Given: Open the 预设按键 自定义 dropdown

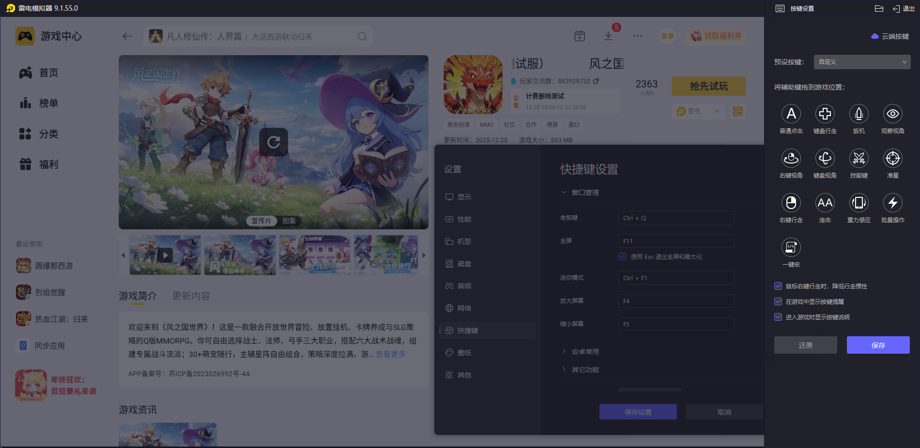Looking at the screenshot, I should point(862,62).
